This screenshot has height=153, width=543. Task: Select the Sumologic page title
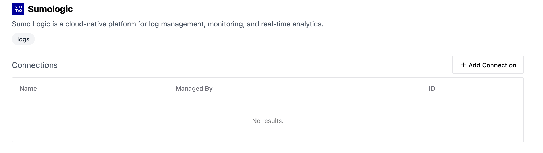click(x=50, y=9)
